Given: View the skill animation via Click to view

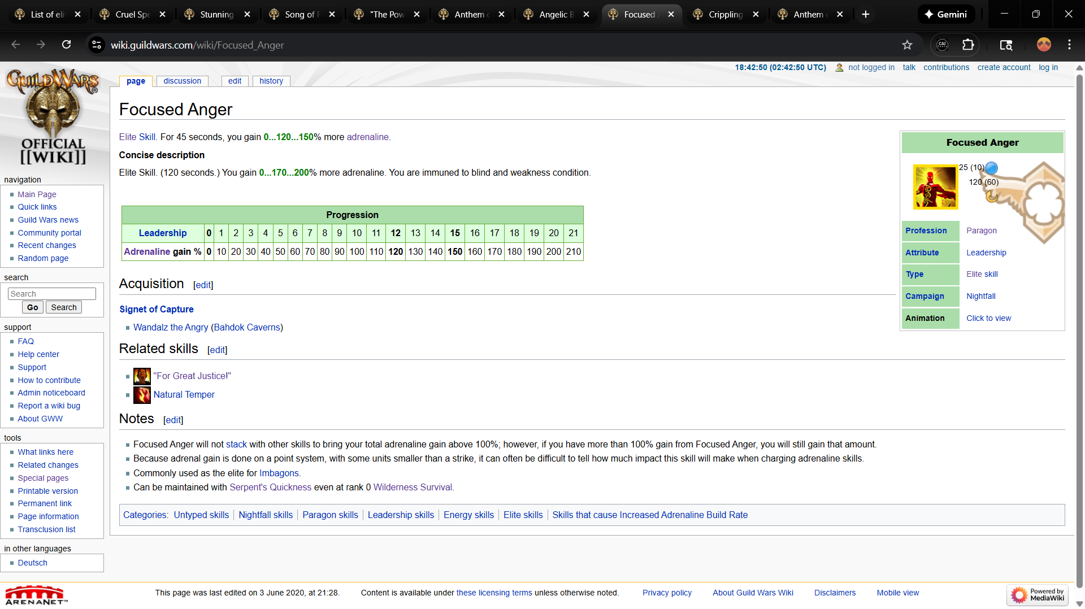Looking at the screenshot, I should point(988,319).
